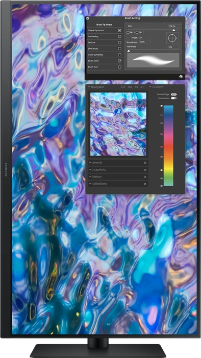Enable the Scattering checkbox
Image resolution: width=201 pixels, height=358 pixels.
pos(120,36)
